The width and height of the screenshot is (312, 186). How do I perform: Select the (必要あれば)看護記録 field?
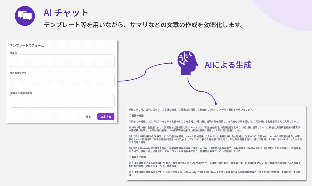tap(62, 101)
